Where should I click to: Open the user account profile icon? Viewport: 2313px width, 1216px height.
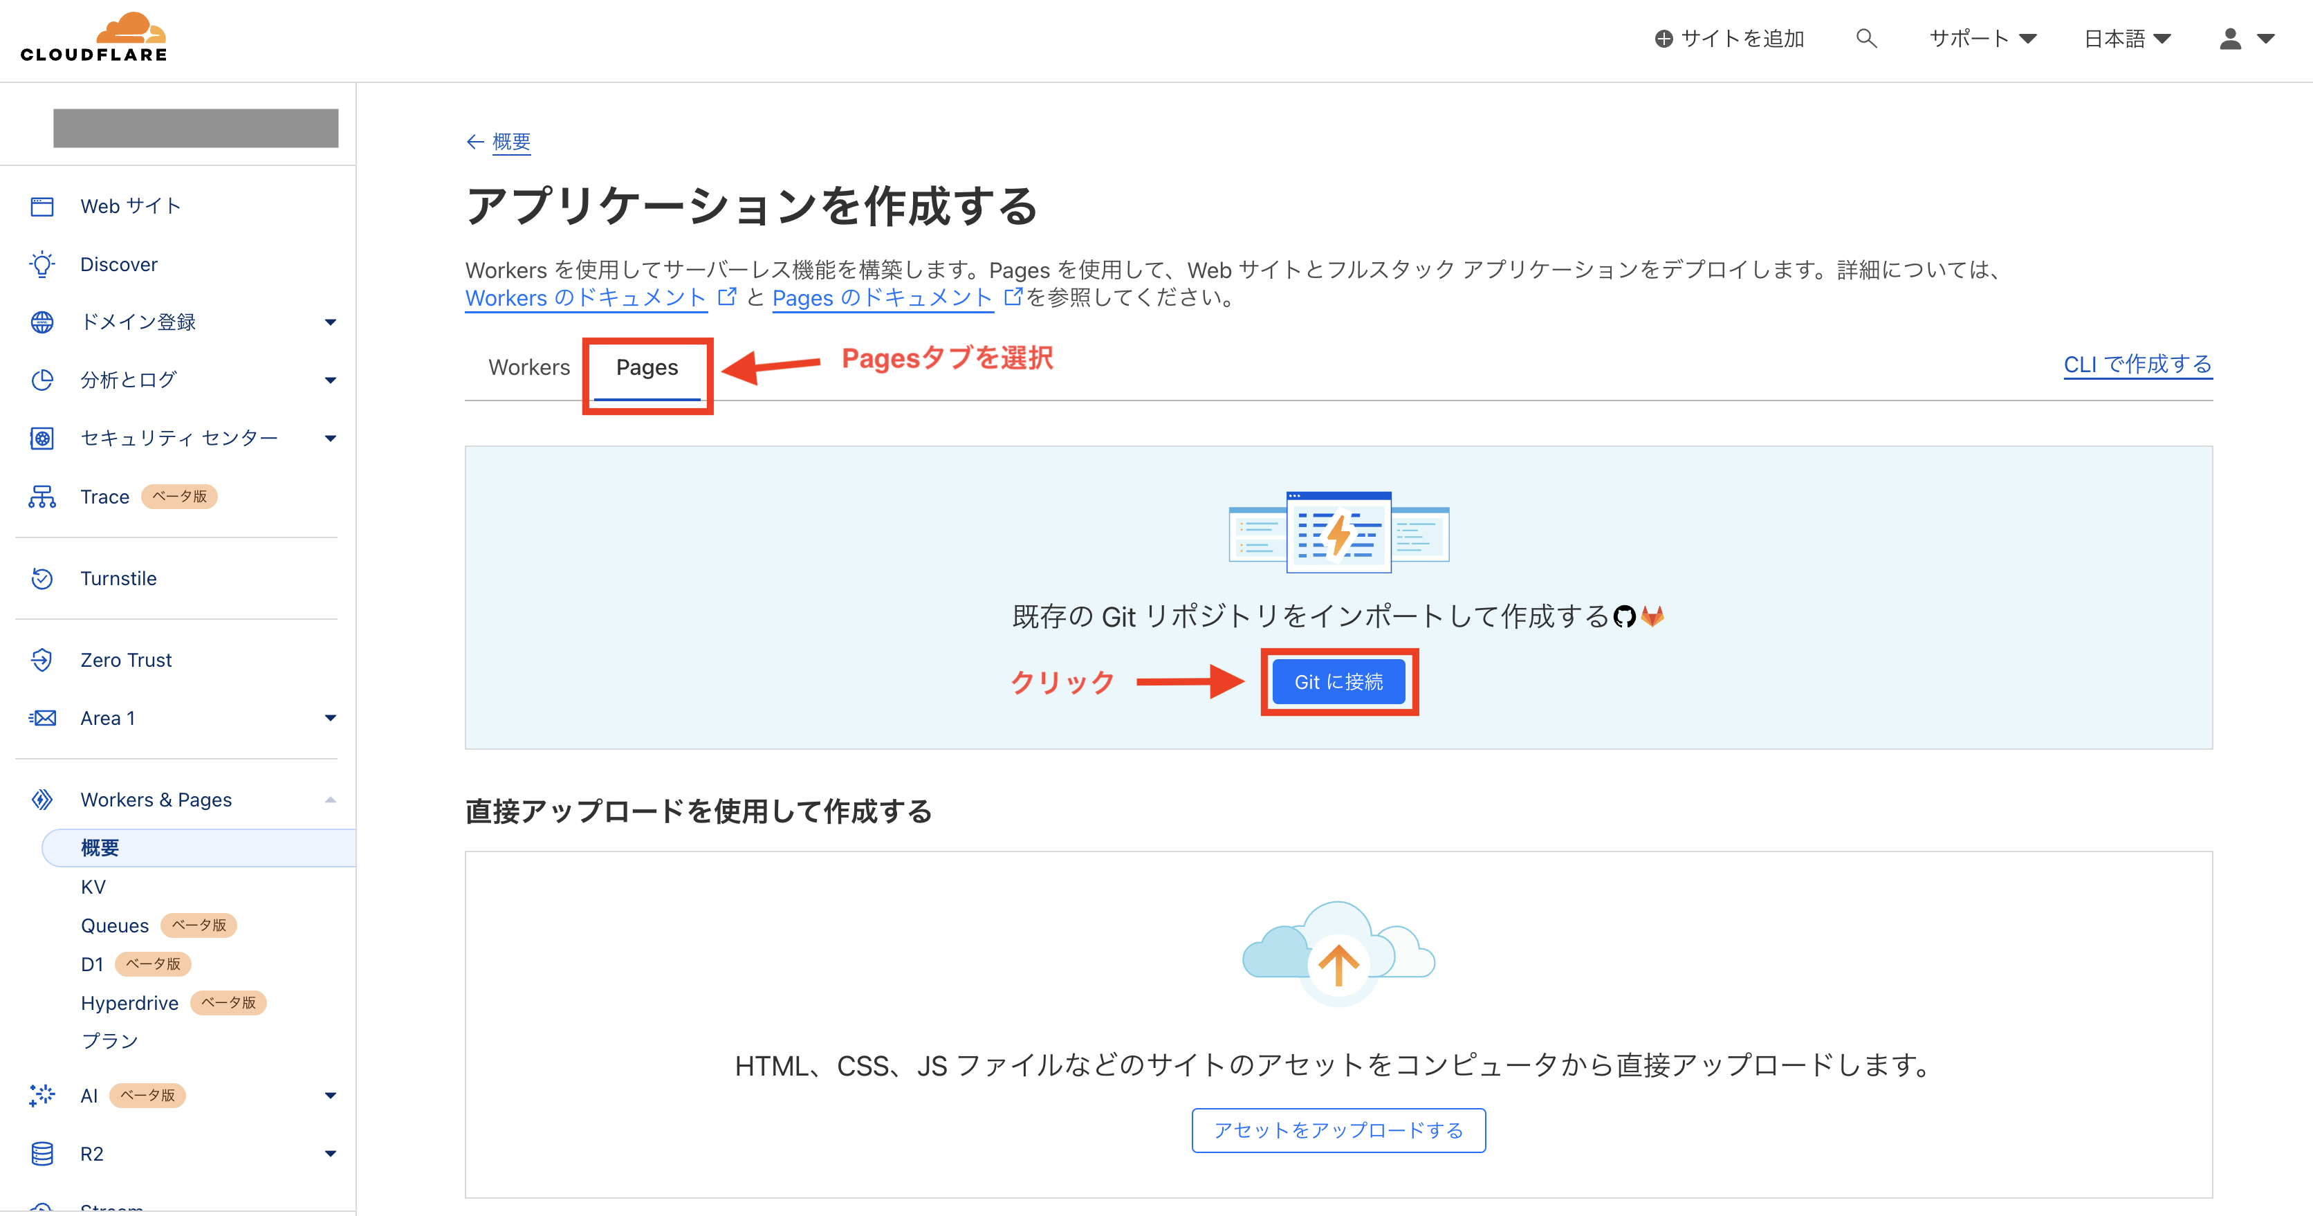point(2231,39)
